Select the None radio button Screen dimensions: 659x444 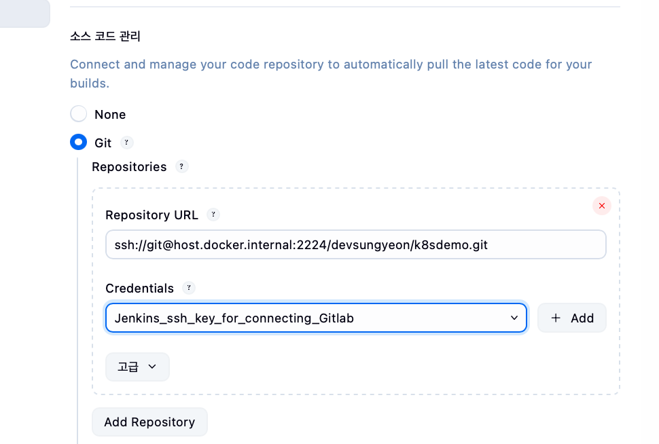pos(79,114)
